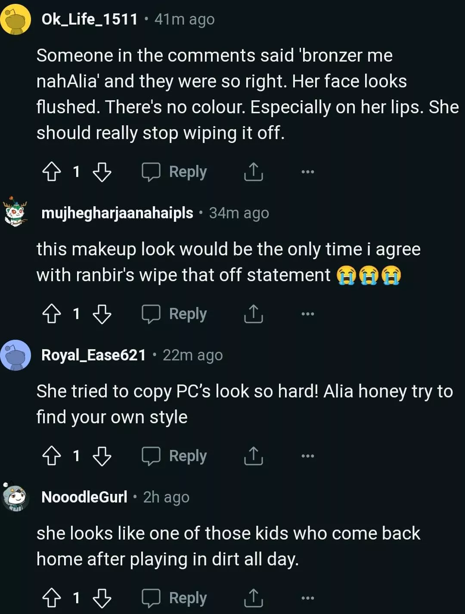Reply to mujhegharjaanahaipls's comment
Screen dimensions: 465x614
tap(175, 314)
